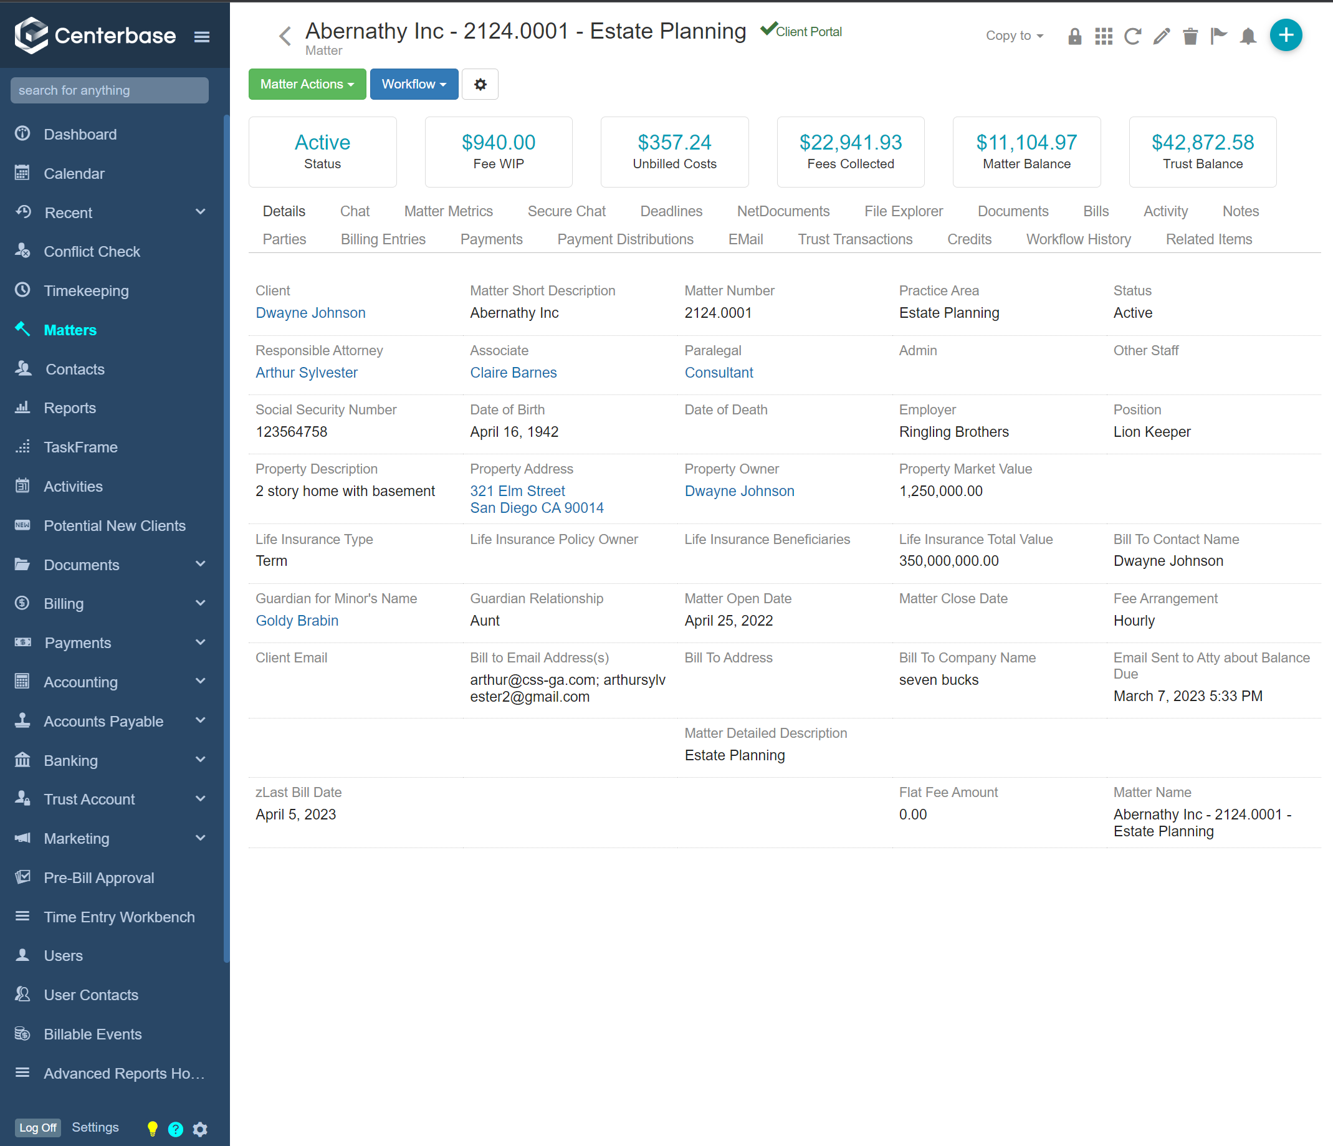
Task: Open help with the question mark icon
Action: (x=176, y=1129)
